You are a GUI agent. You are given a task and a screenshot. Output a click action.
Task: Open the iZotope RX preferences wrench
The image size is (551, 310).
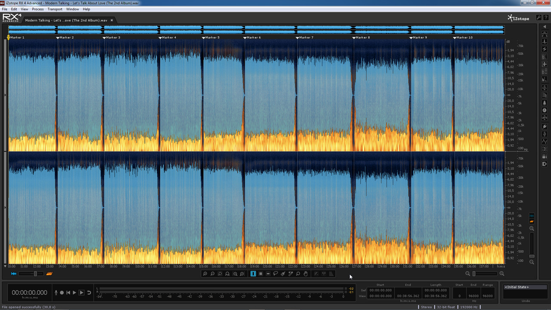[x=539, y=18]
